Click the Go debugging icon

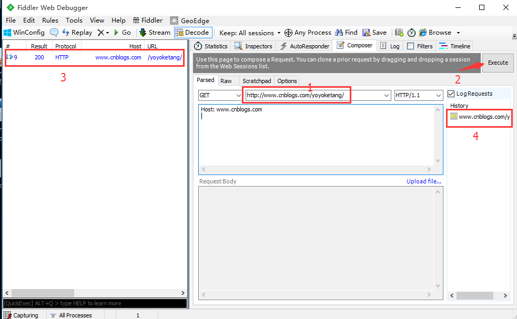121,32
